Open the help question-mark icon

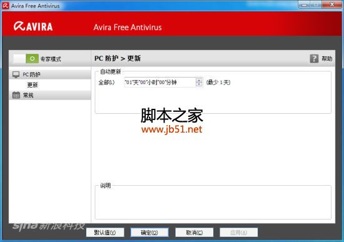point(314,59)
